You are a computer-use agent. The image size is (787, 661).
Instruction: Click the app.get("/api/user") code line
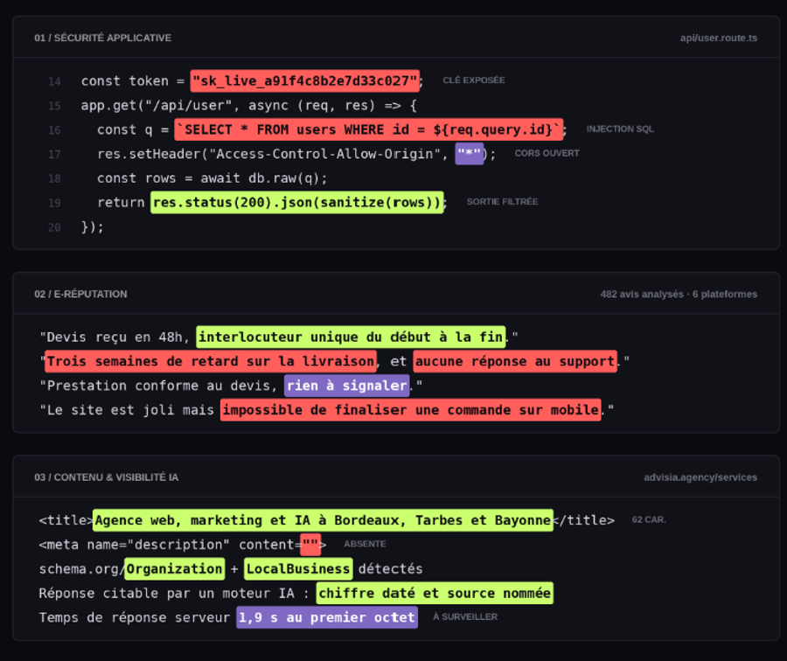pyautogui.click(x=248, y=106)
